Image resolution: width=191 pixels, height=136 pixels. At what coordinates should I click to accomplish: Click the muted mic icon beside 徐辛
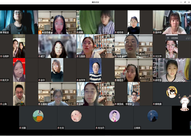point(39,80)
